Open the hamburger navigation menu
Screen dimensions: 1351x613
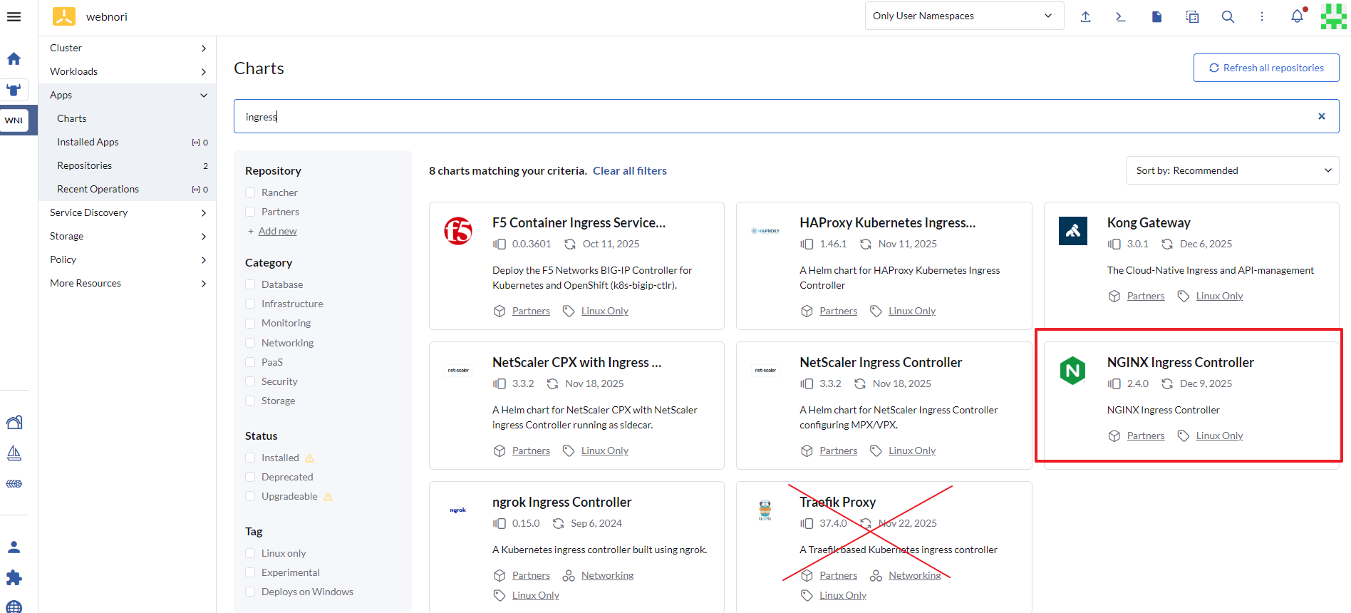point(14,16)
